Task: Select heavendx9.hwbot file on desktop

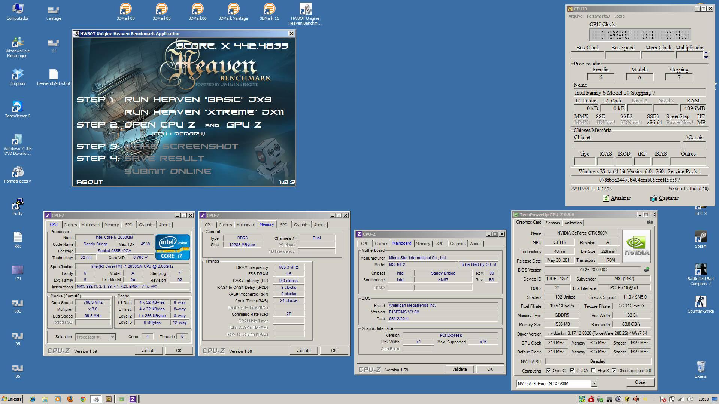Action: coord(54,77)
